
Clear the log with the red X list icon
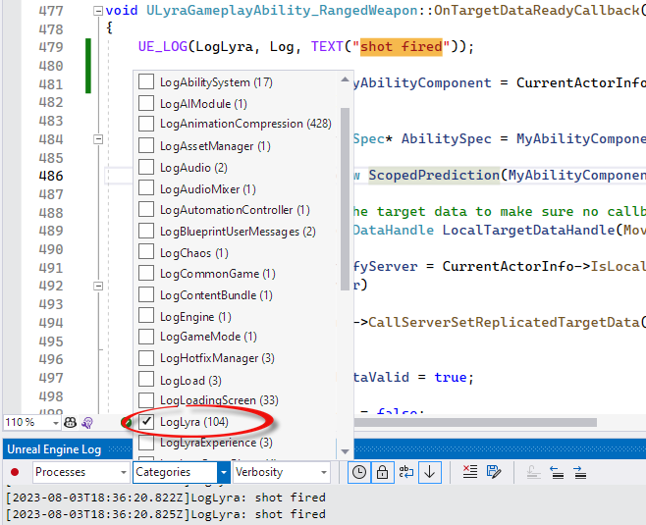click(470, 472)
